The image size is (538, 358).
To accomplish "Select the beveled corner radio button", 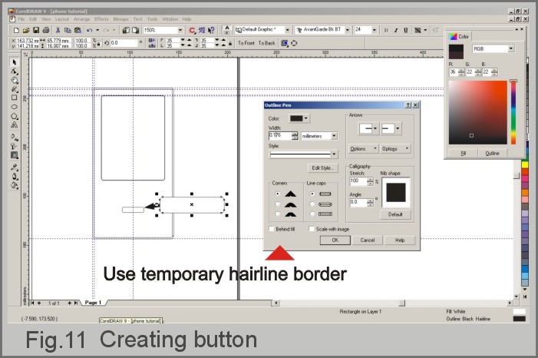I will 277,214.
